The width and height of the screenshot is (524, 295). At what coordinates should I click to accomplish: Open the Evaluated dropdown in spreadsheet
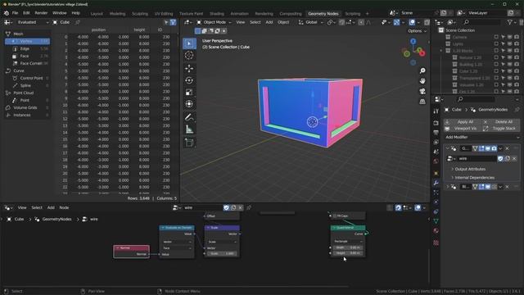pyautogui.click(x=32, y=22)
